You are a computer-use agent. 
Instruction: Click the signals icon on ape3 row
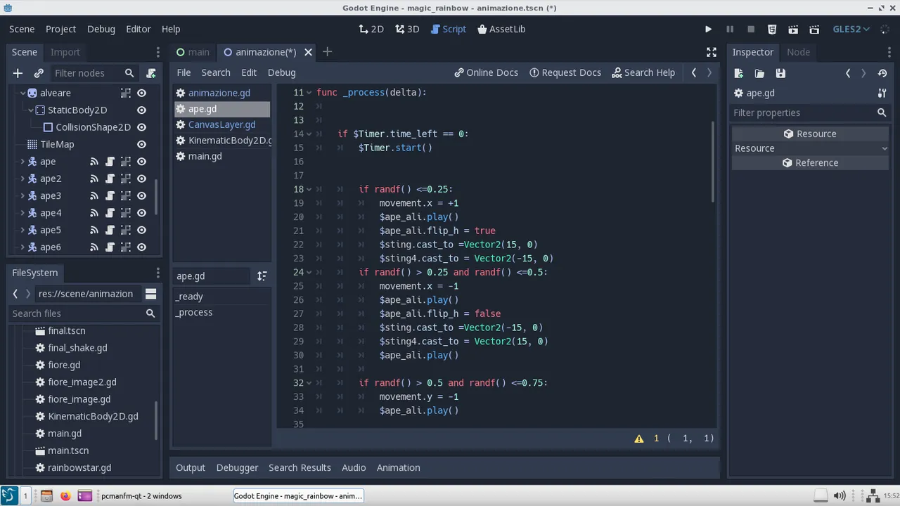pos(94,196)
